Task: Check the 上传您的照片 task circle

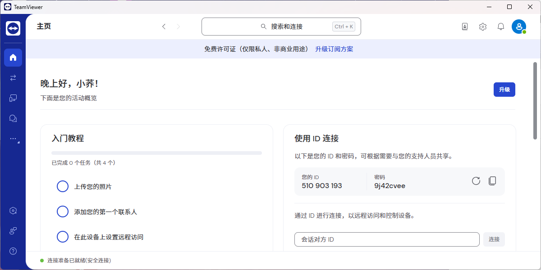Action: 63,186
